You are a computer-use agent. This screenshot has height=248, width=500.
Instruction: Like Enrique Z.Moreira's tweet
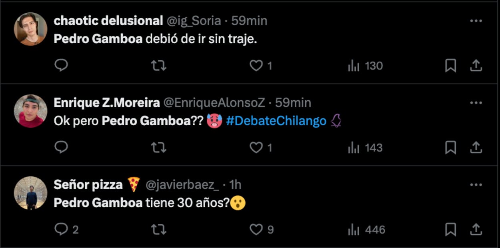pyautogui.click(x=256, y=148)
